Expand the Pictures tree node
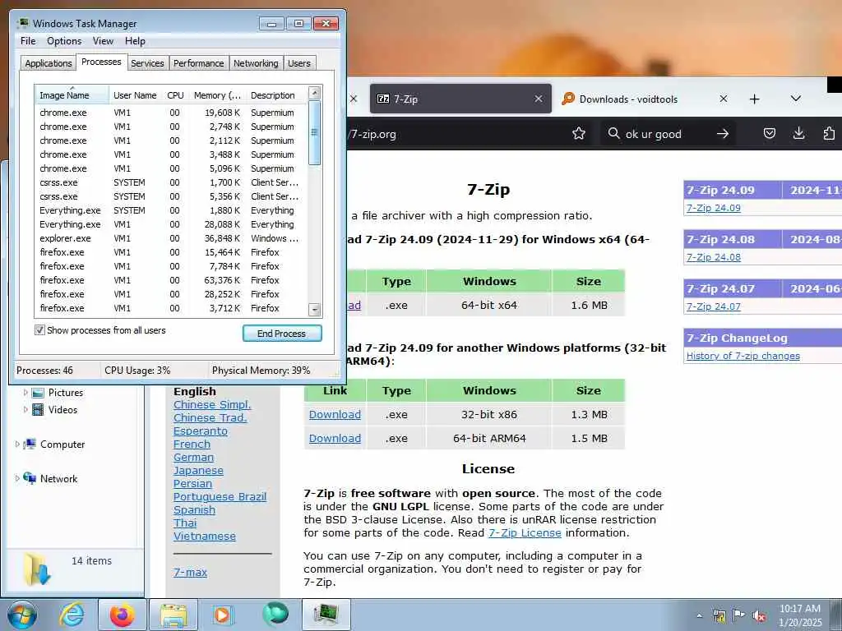Screen dimensions: 842x631 [x=25, y=393]
